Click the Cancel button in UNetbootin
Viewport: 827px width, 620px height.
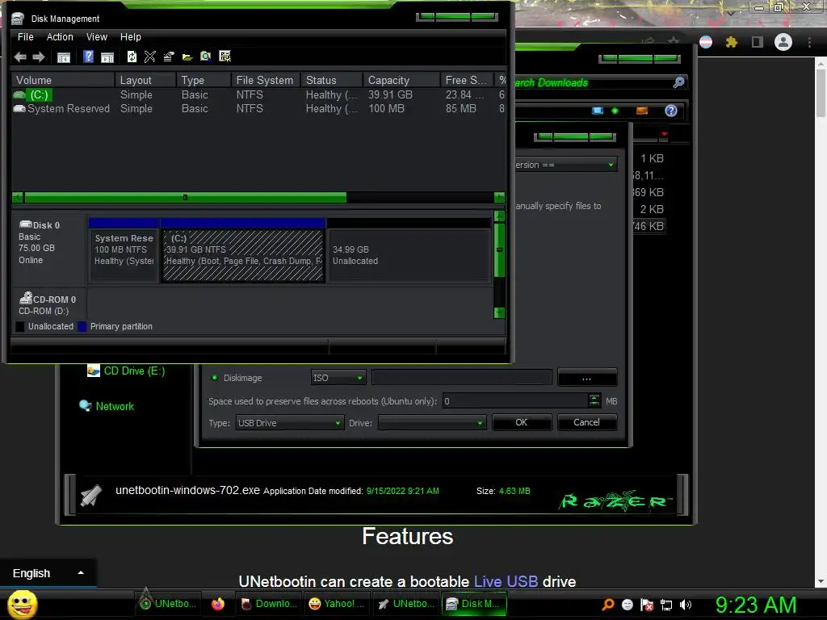pos(586,422)
